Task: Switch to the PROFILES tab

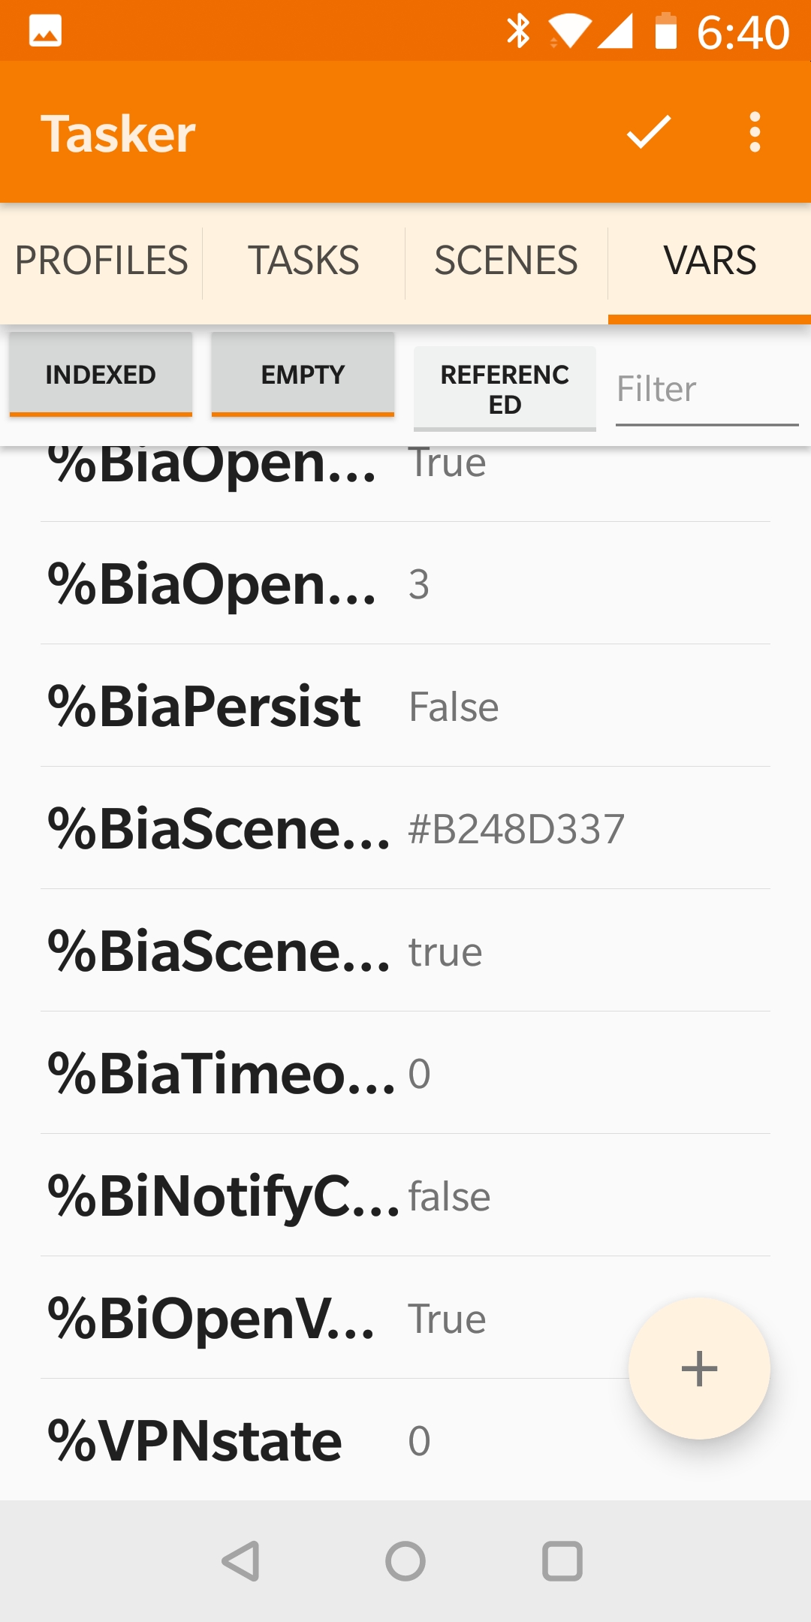Action: click(101, 261)
